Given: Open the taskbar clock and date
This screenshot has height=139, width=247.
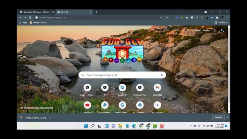Looking at the screenshot, I should click(220, 126).
